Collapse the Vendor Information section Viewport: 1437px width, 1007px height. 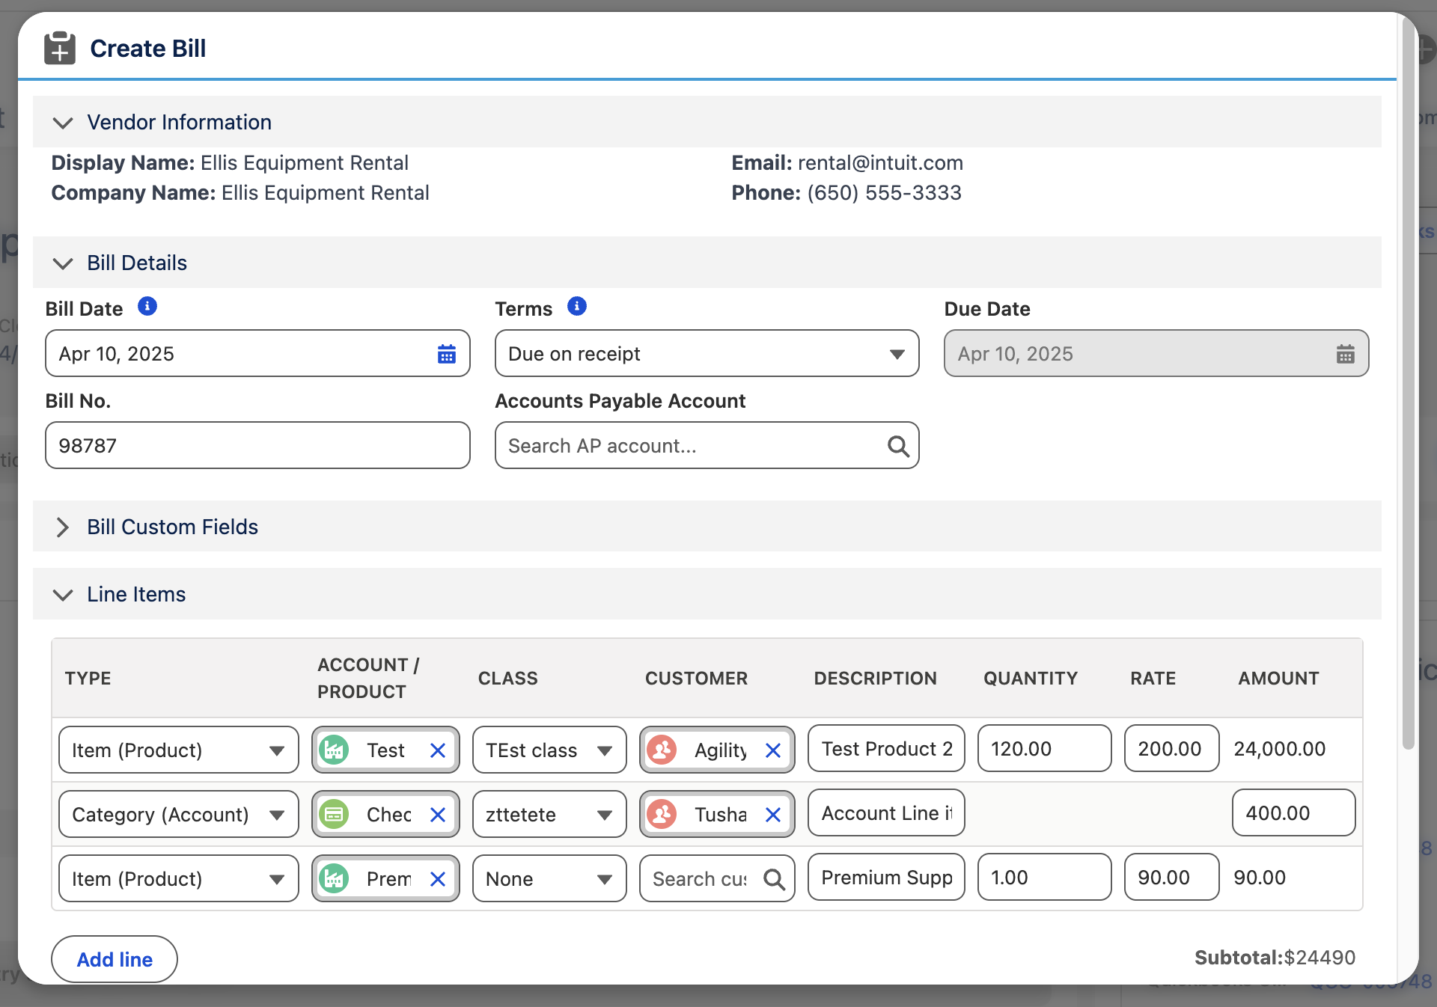[x=63, y=123]
